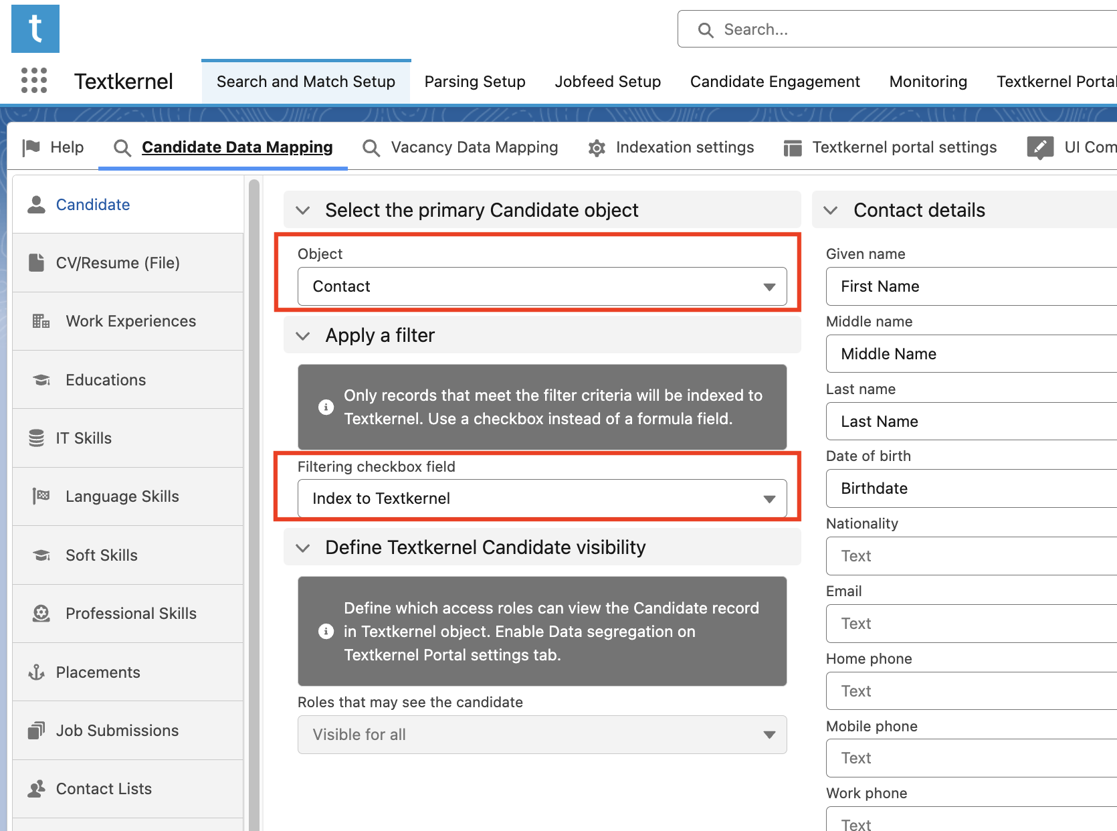Switch to the Search and Match Setup tab

click(x=306, y=82)
